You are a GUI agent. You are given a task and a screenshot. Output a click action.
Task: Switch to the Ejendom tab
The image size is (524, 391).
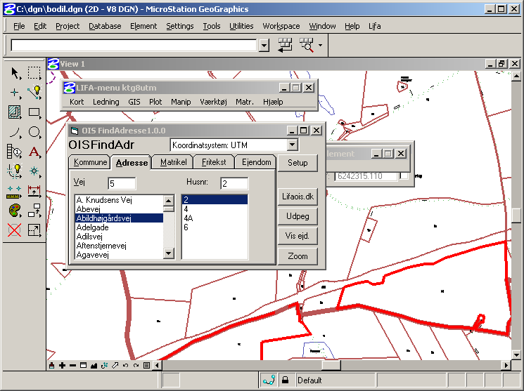(x=256, y=162)
